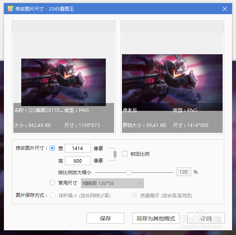Click 另存为其他格式 button
Image resolution: width=236 pixels, height=235 pixels.
156,218
